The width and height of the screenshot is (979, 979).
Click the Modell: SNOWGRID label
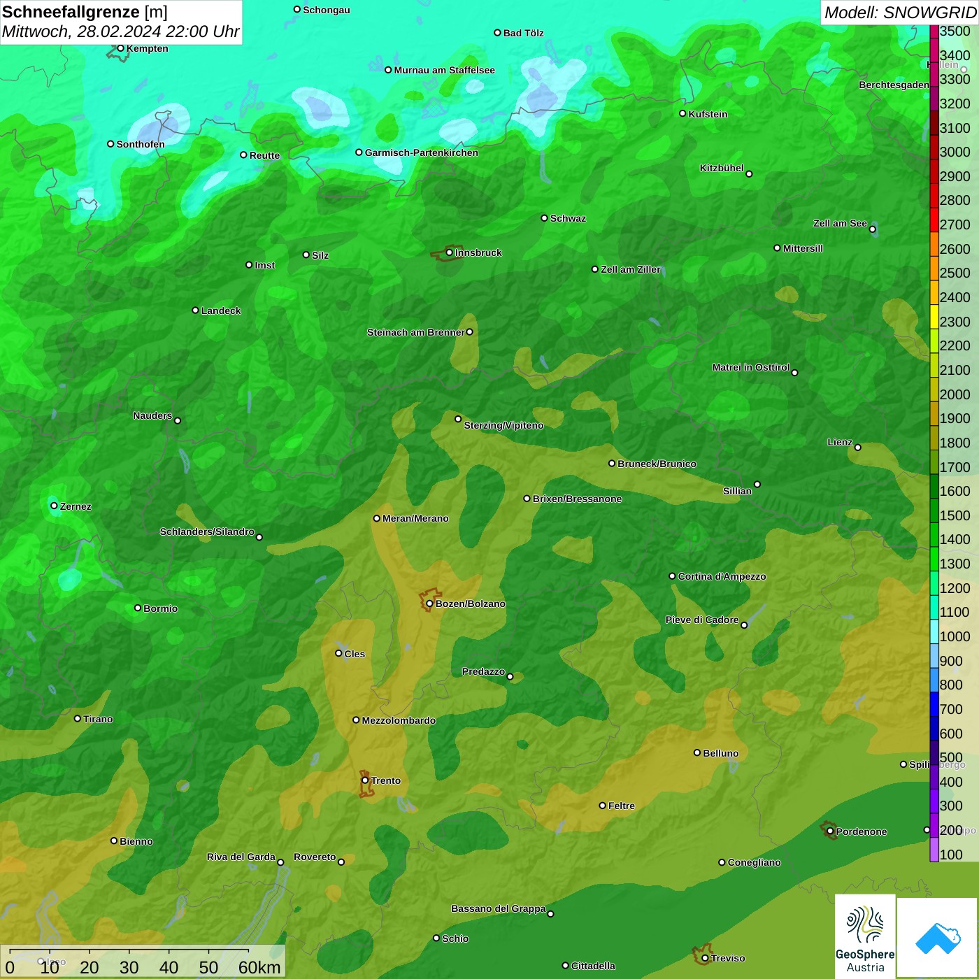point(900,13)
